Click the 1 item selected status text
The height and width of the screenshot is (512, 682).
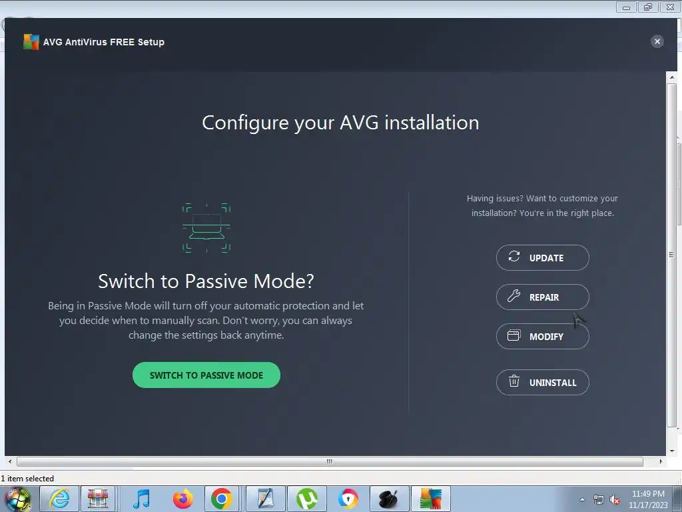pyautogui.click(x=27, y=479)
